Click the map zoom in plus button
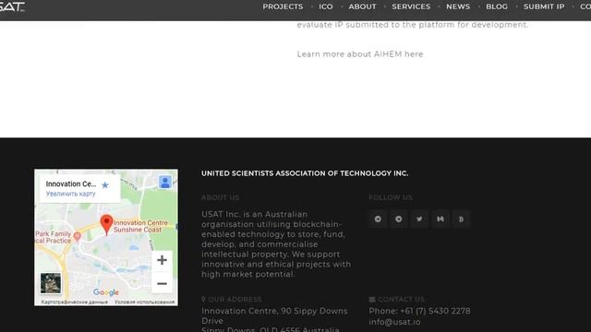Image resolution: width=591 pixels, height=332 pixels. pyautogui.click(x=163, y=260)
